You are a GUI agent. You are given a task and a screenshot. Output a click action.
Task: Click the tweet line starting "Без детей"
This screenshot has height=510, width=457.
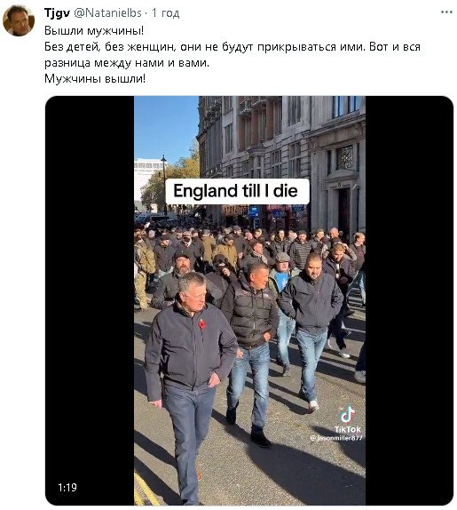click(232, 47)
